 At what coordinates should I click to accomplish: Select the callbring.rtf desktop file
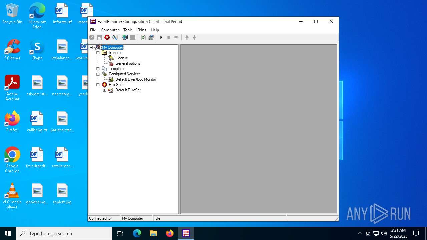[37, 122]
